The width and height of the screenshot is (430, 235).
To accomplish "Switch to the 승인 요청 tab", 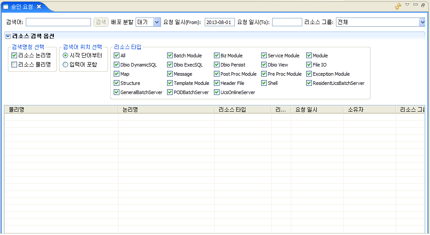I will tap(21, 7).
